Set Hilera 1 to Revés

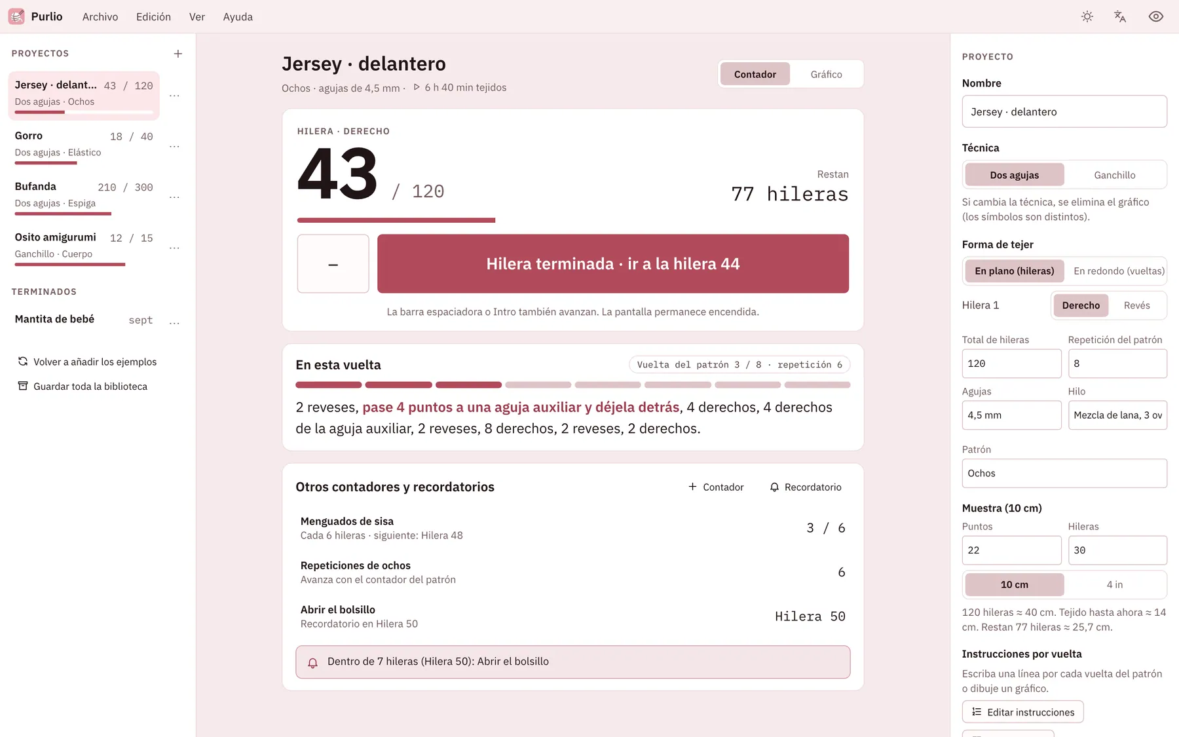tap(1137, 305)
